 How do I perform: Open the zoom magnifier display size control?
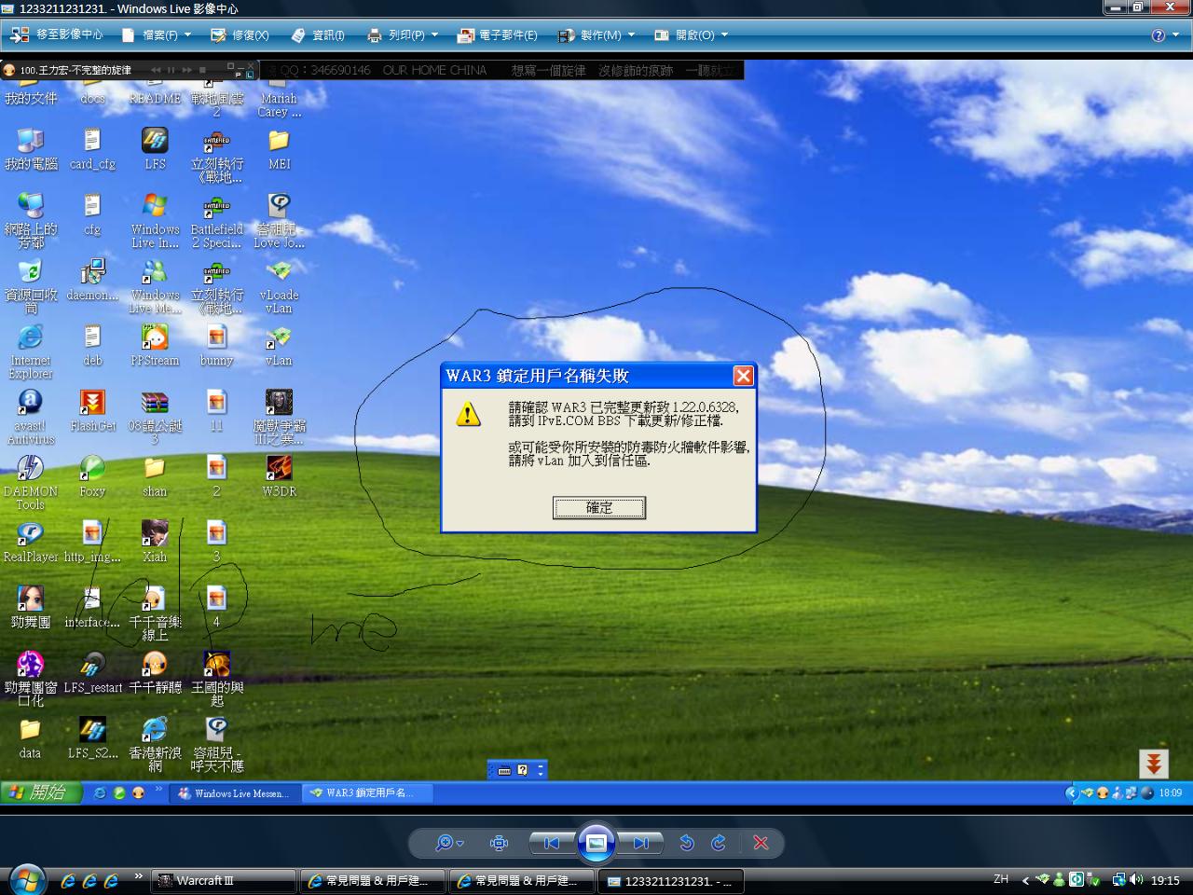[448, 843]
